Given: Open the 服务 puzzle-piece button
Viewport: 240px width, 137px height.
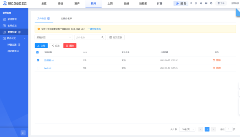Looking at the screenshot, I should (x=181, y=3).
